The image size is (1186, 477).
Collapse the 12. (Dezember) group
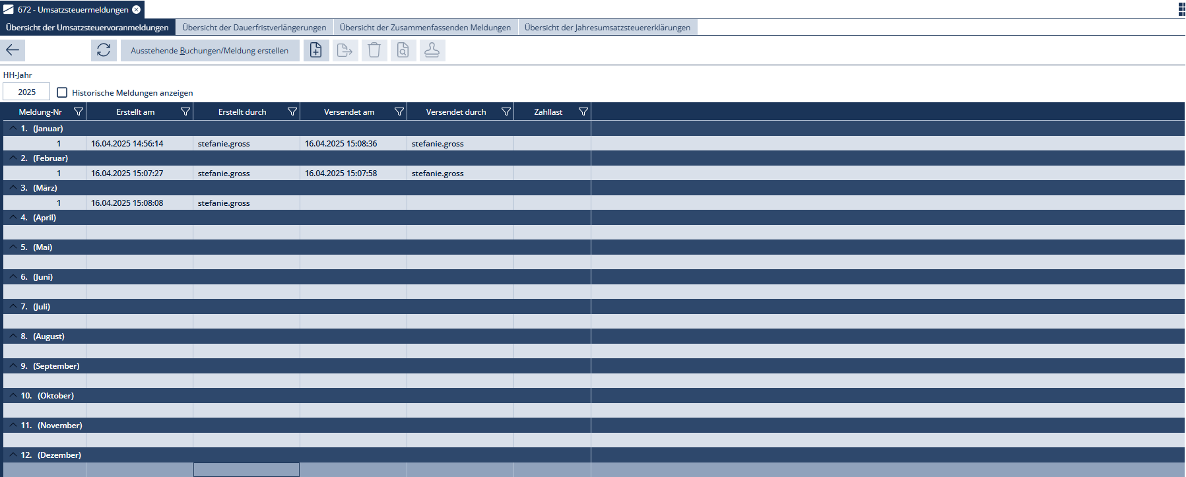(13, 455)
